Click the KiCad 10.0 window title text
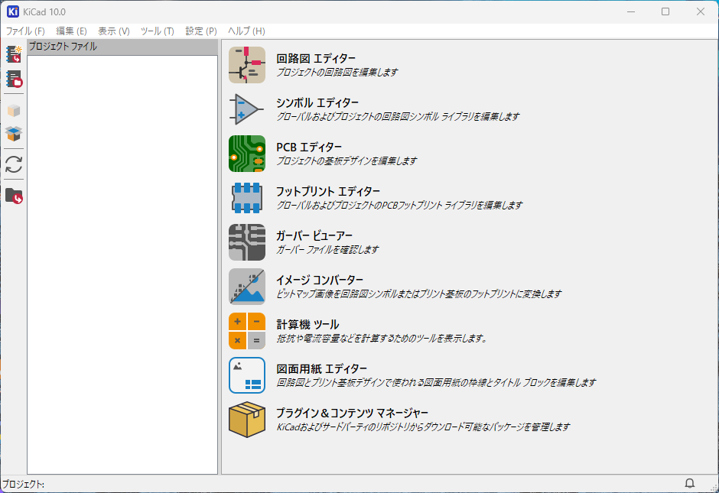 [x=44, y=12]
